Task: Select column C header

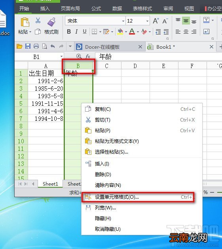Action: click(x=107, y=66)
